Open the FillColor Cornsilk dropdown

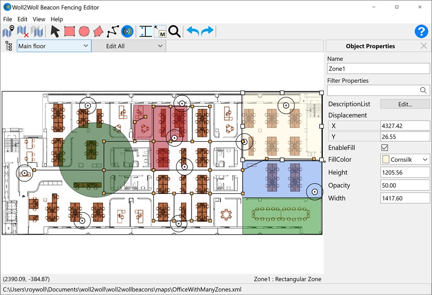click(425, 160)
